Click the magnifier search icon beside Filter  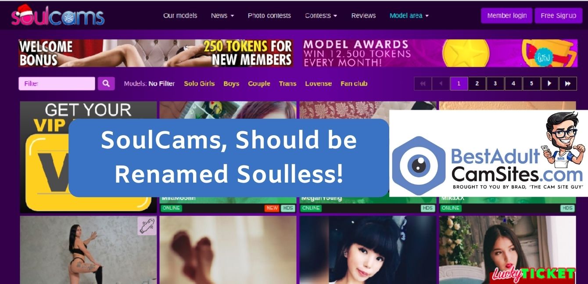(x=106, y=83)
